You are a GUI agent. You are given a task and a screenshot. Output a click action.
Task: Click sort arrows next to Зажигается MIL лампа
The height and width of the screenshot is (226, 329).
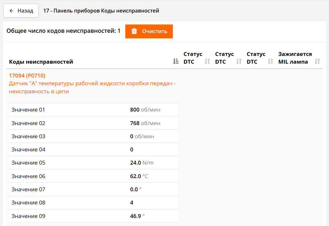(317, 61)
